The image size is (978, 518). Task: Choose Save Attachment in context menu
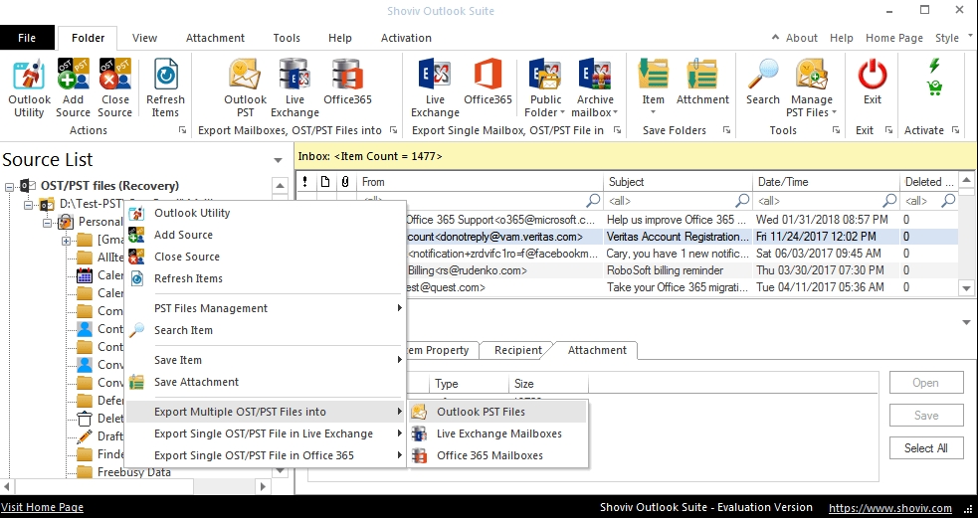[265, 382]
